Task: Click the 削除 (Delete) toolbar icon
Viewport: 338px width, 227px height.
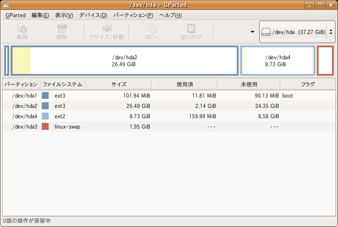Action: pos(62,32)
